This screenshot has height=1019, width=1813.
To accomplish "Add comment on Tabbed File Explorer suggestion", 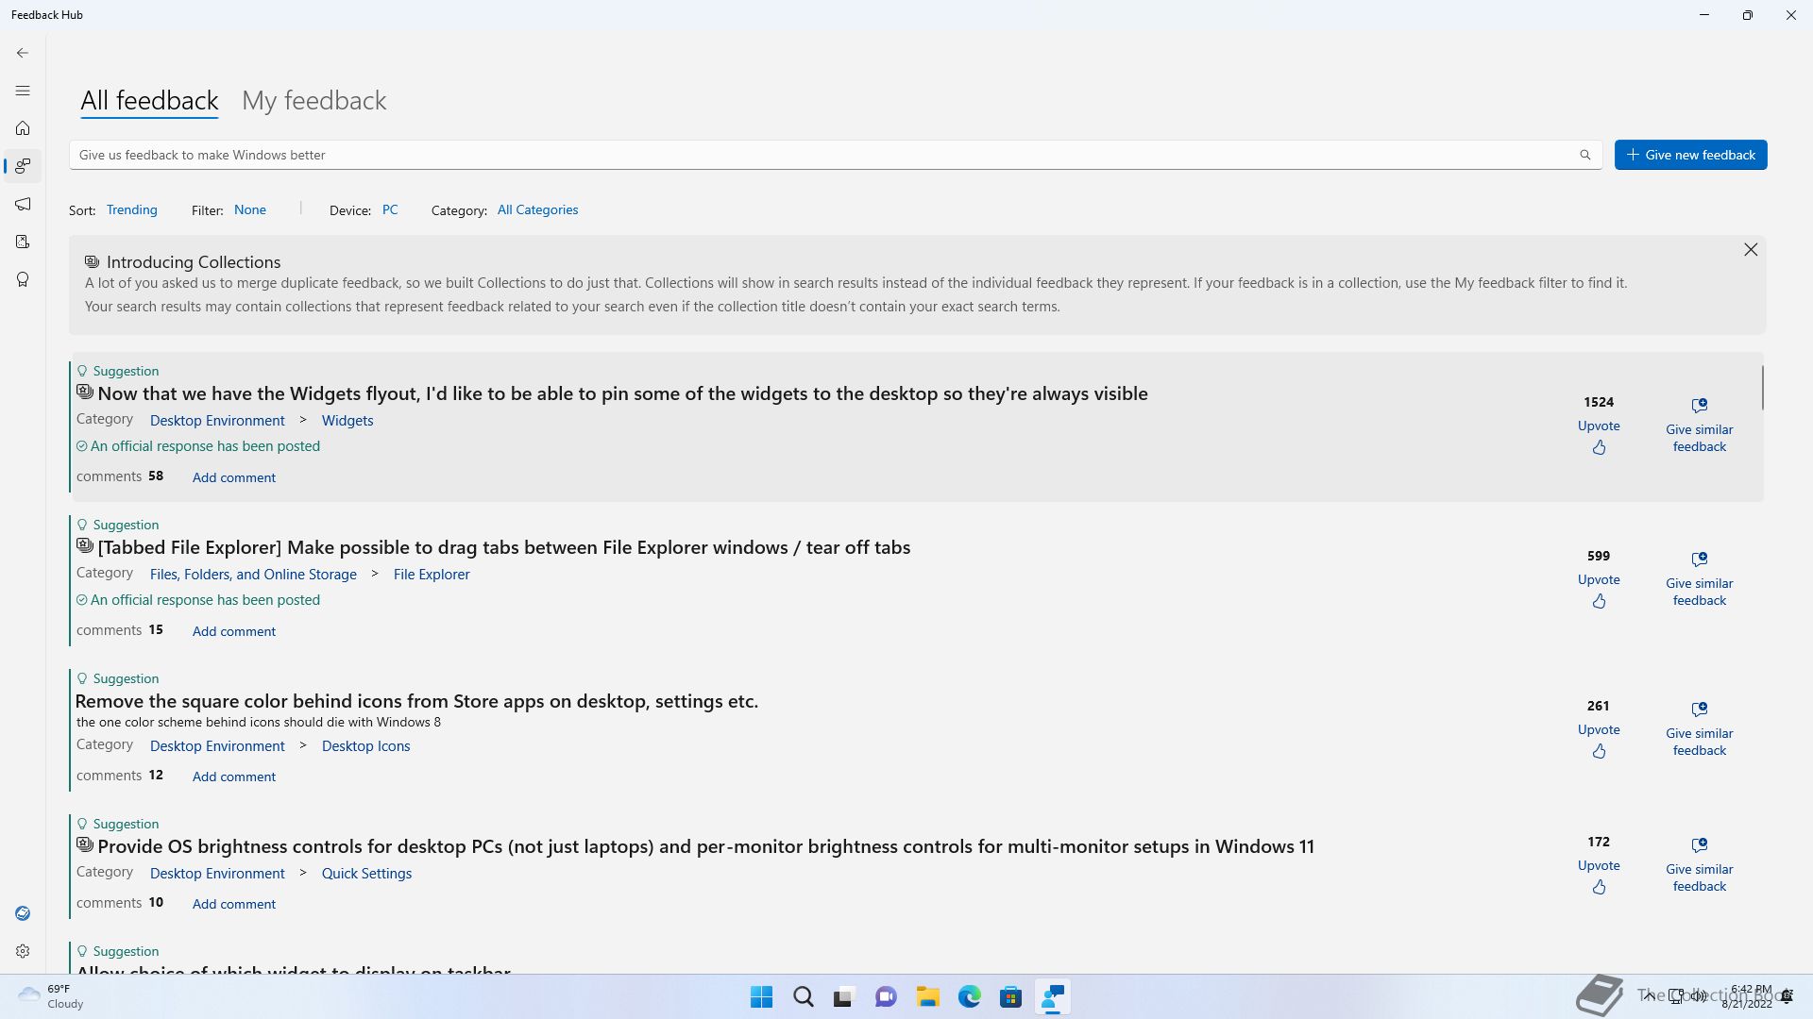I will [233, 631].
